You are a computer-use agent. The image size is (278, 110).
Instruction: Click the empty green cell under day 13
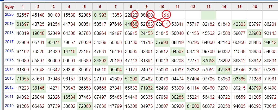tap(208, 15)
